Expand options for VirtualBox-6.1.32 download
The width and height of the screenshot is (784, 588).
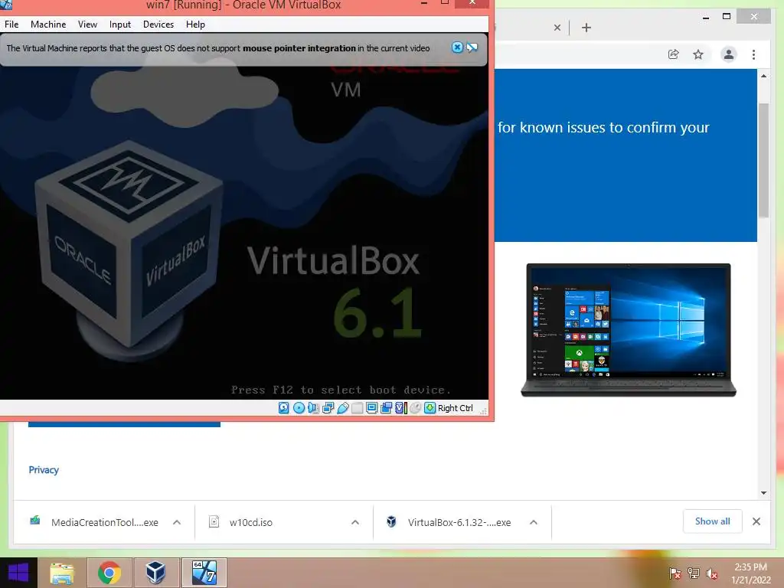point(534,522)
